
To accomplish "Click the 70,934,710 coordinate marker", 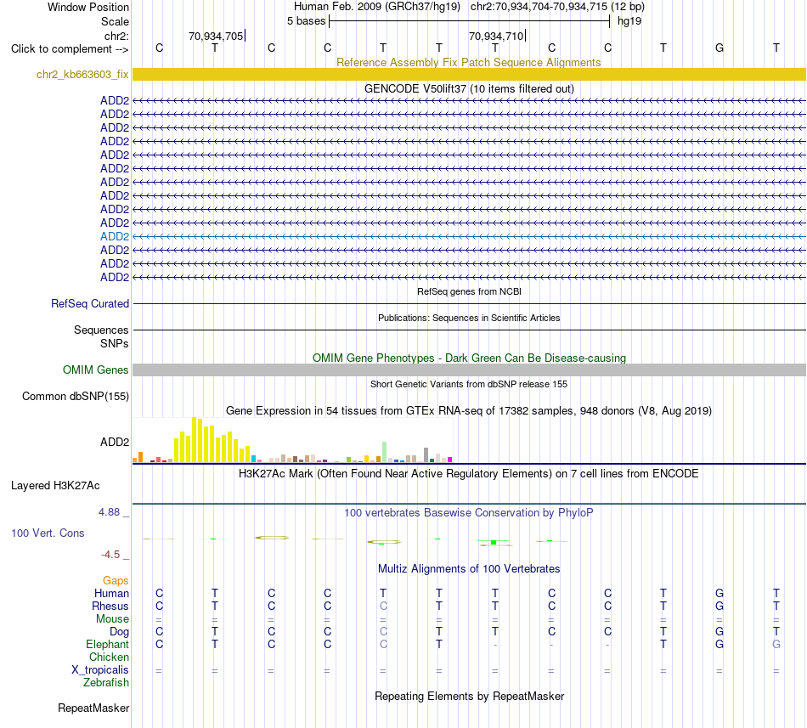I will click(x=496, y=36).
